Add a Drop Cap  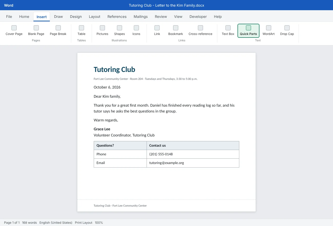[x=287, y=31]
